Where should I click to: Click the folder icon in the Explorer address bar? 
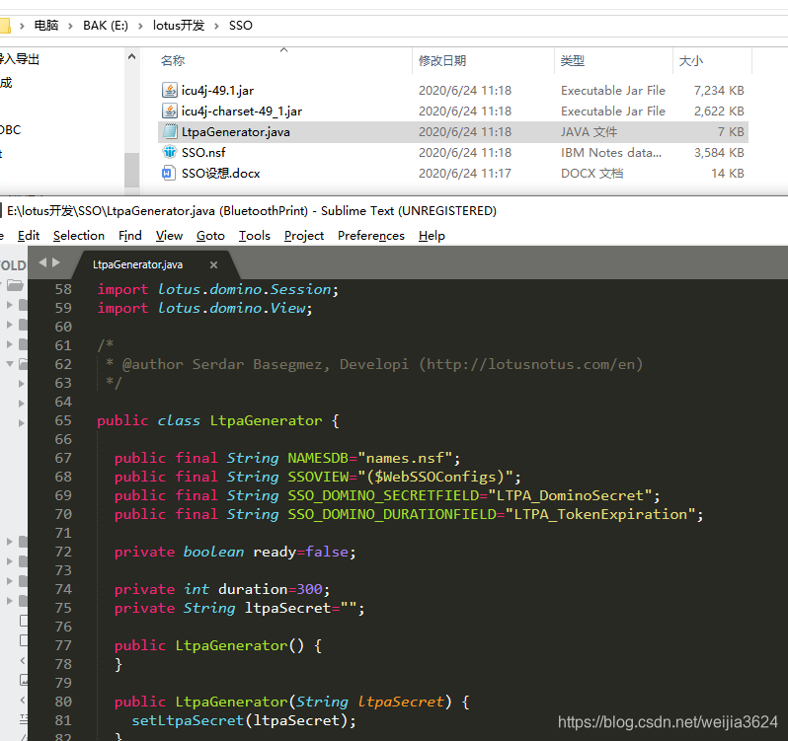[x=5, y=25]
